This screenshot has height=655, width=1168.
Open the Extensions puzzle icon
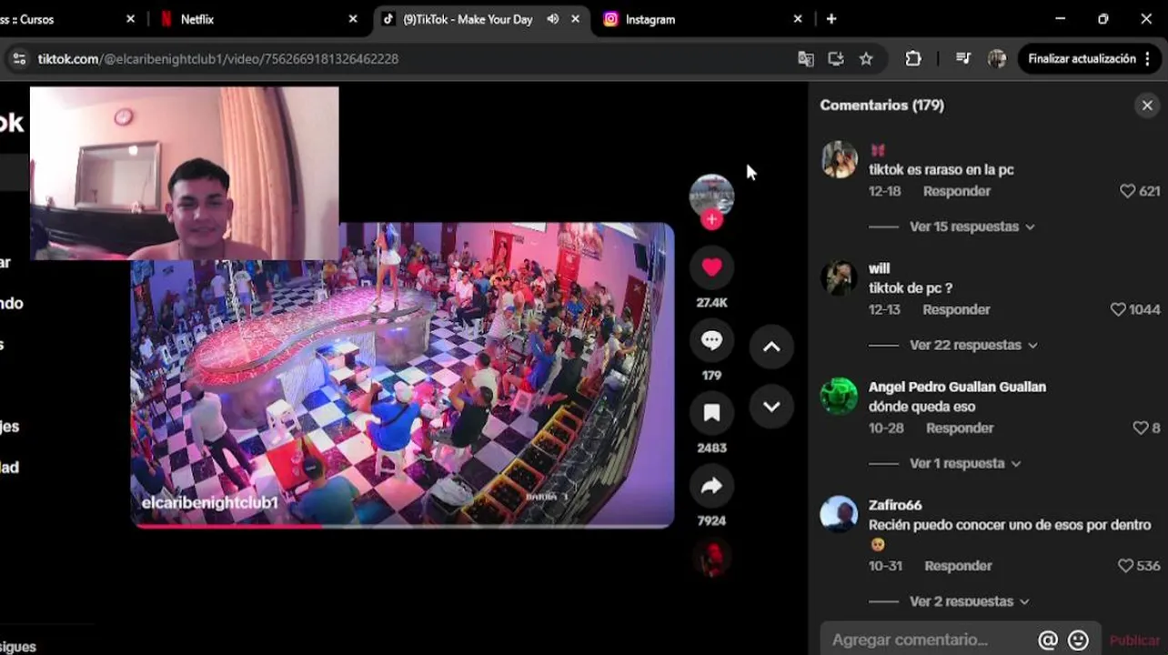click(x=913, y=59)
